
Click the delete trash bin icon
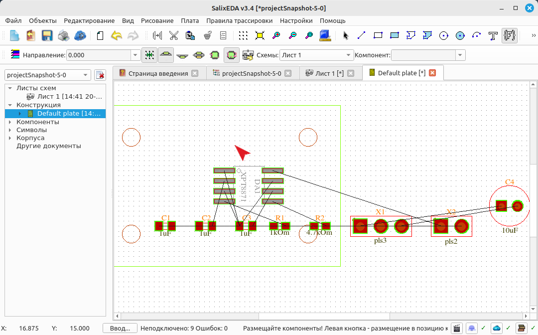[x=207, y=35]
